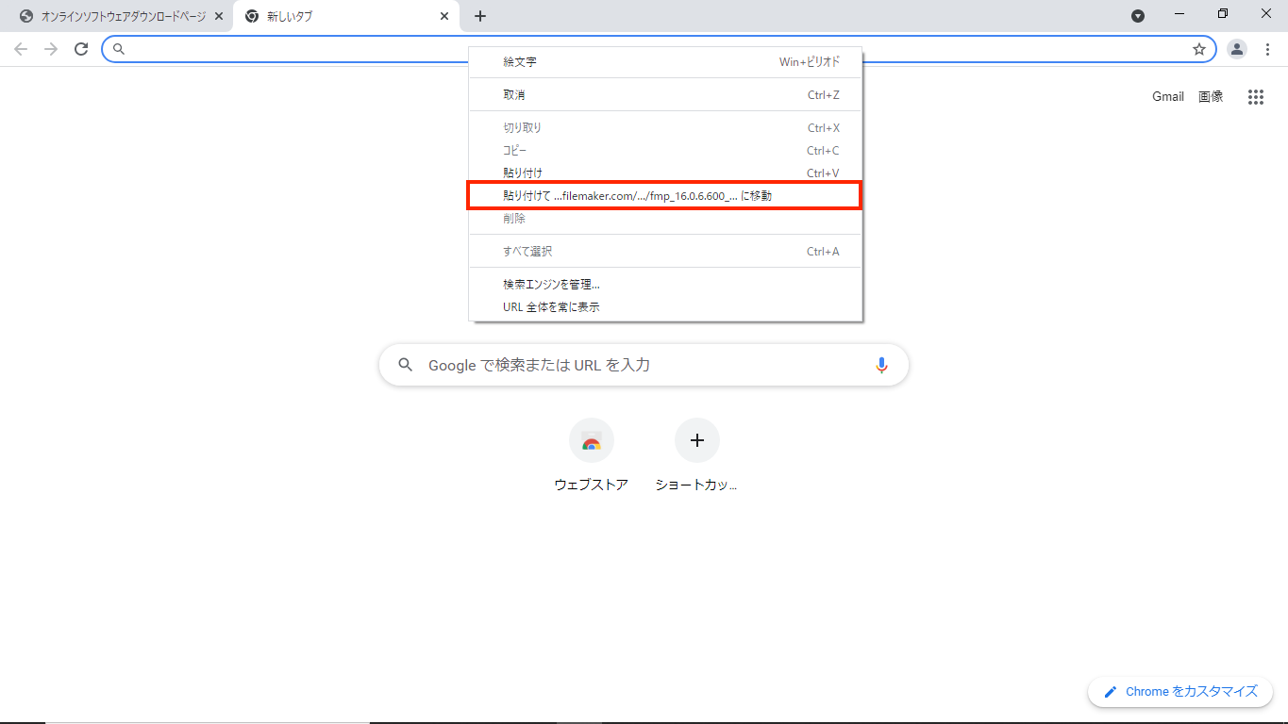Open the Chrome profile avatar icon
1288x724 pixels.
[1236, 49]
